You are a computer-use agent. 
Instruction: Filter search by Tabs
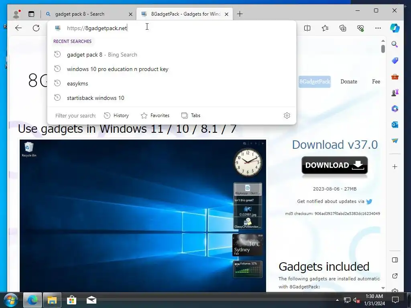[x=191, y=115]
